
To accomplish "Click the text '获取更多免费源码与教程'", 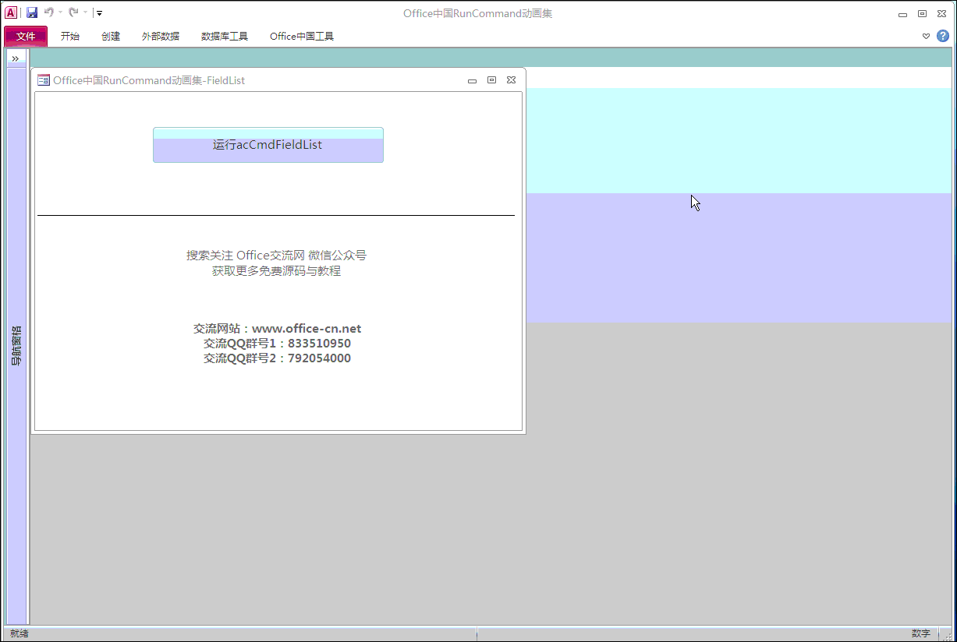I will pos(276,271).
